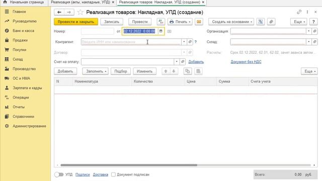This screenshot has width=322, height=181.
Task: Expand Склад dropdown list
Action: 308,42
